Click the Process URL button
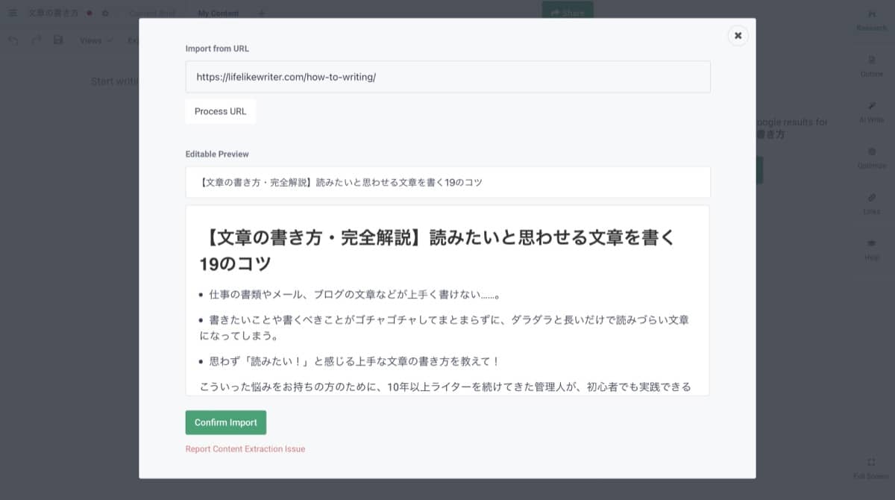The image size is (895, 500). 220,111
